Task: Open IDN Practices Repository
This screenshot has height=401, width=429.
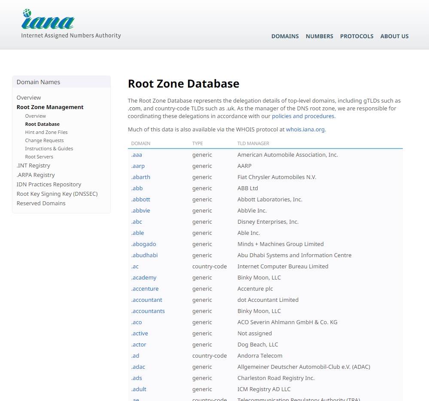Action: tap(49, 184)
